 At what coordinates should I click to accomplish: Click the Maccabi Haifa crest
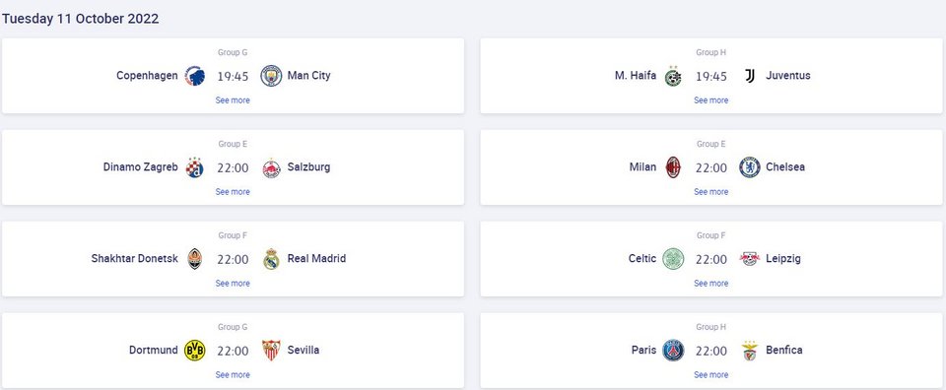[x=673, y=77]
